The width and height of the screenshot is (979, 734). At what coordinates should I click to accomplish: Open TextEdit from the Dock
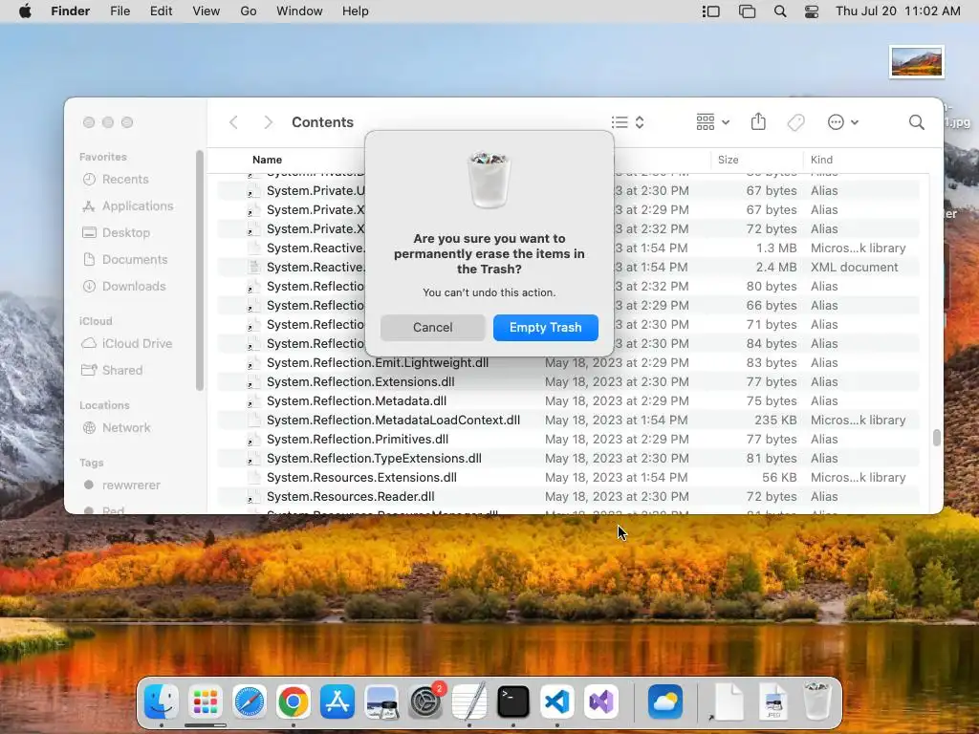click(x=469, y=702)
